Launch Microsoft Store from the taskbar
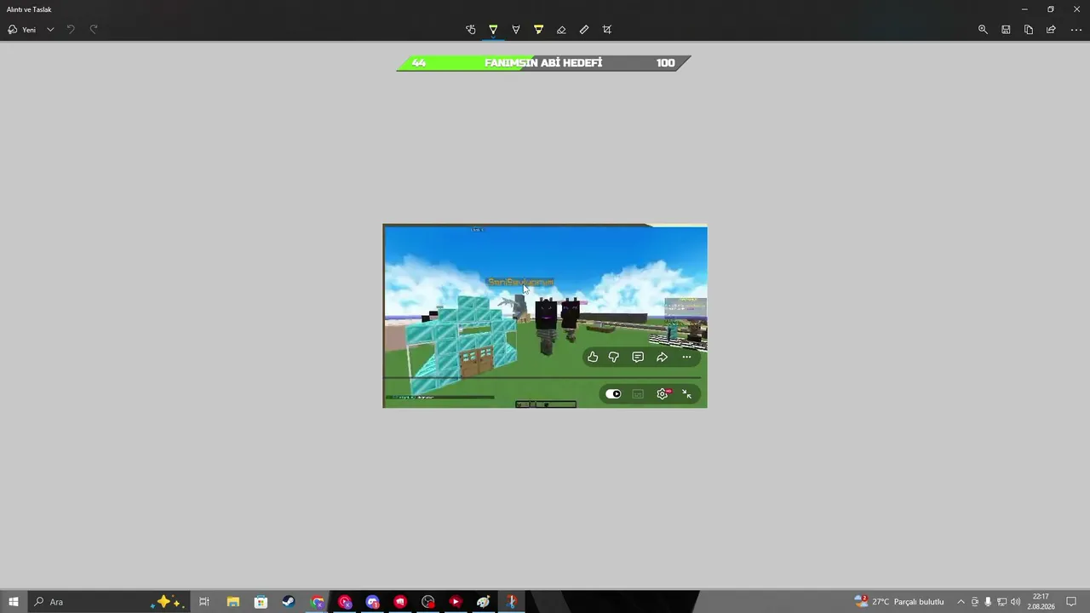Screen dimensions: 1090x613 (261, 602)
